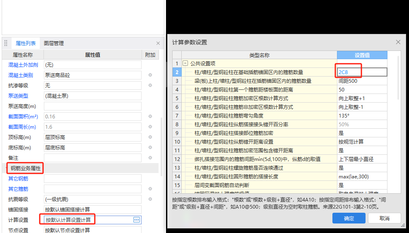Viewport: 409px width, 233px height.
Task: Collapse the 钢筋业务属性 section header
Action: [x=26, y=168]
